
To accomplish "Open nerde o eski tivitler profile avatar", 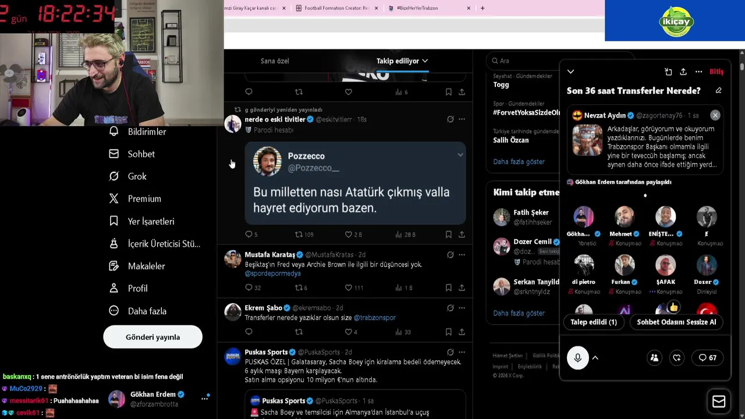I will [x=233, y=124].
